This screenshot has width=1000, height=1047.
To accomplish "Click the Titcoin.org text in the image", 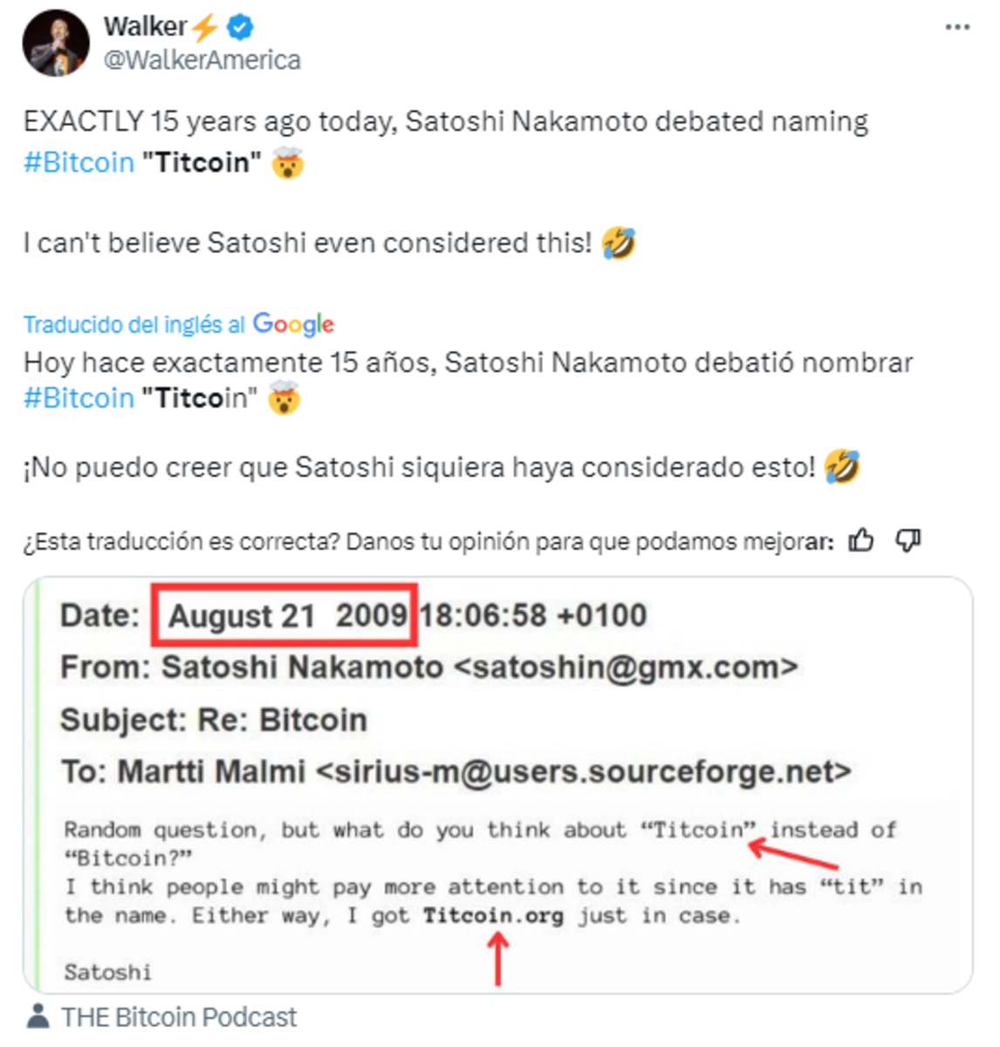I will pos(494,915).
